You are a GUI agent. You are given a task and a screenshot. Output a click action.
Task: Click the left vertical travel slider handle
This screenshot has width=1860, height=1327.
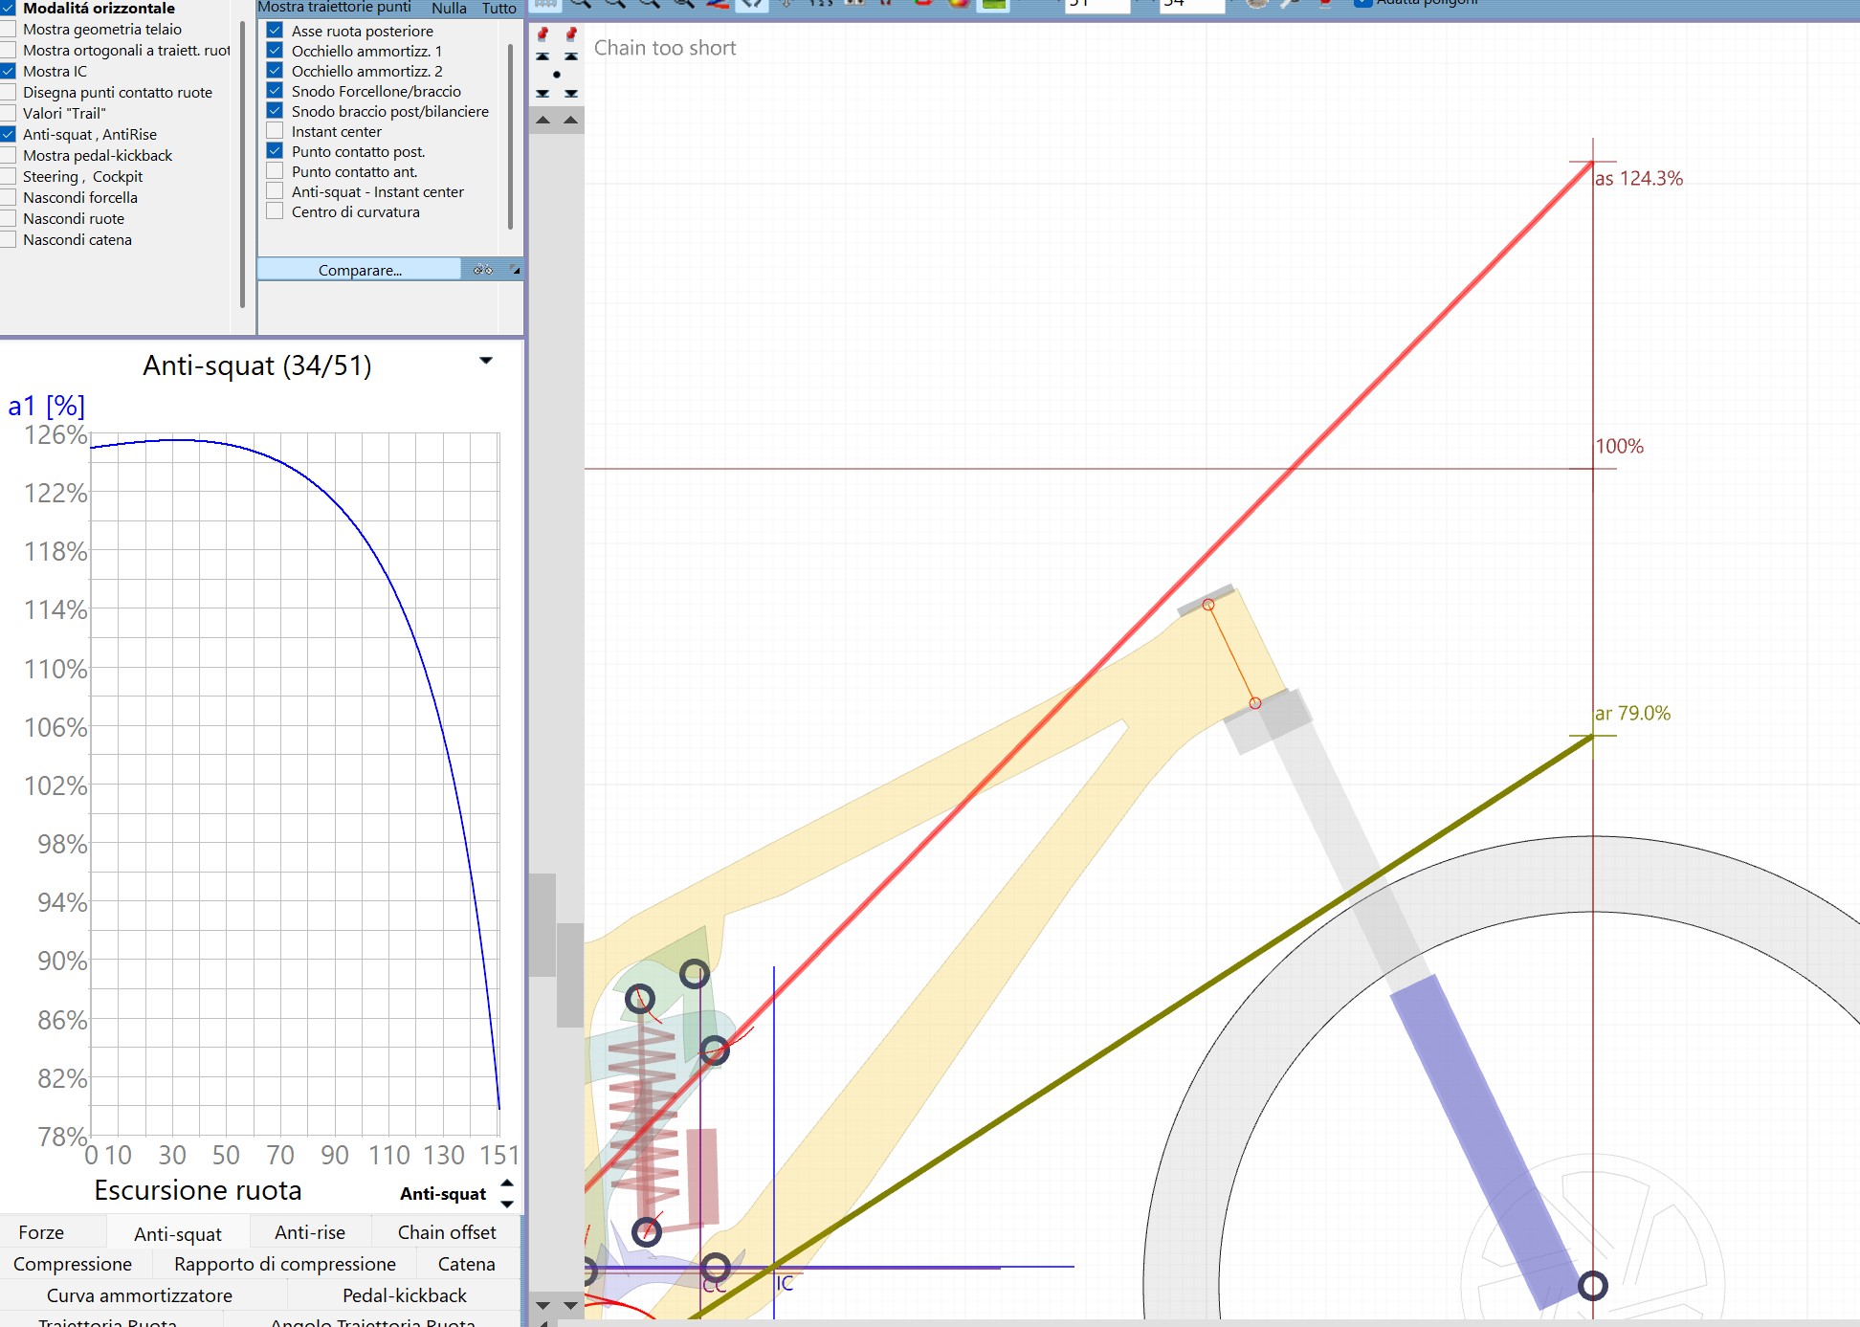[x=542, y=925]
